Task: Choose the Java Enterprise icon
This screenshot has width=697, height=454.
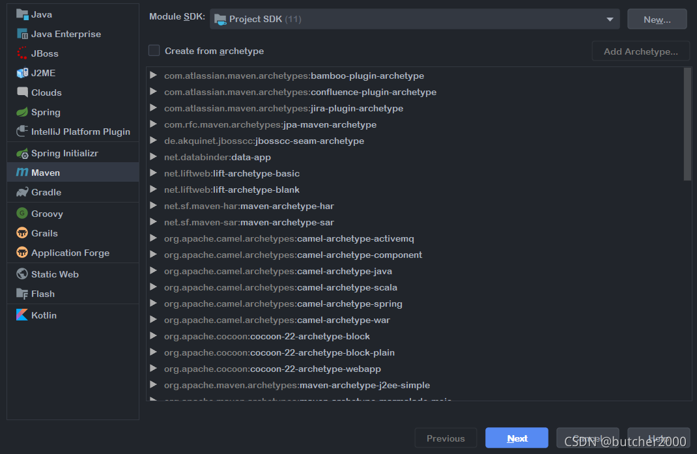Action: (22, 34)
